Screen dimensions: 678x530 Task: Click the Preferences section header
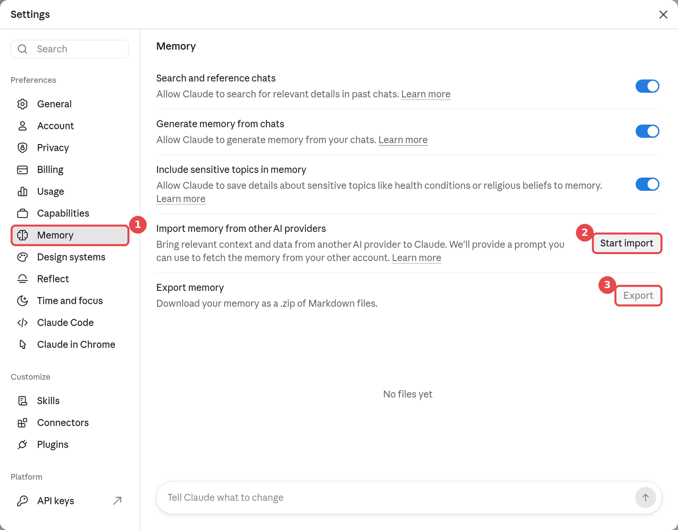pos(33,80)
